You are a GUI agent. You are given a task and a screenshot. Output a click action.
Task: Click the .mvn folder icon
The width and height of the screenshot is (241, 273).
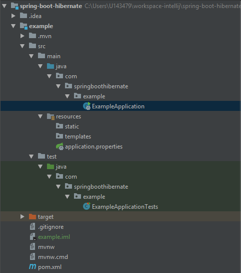[32, 36]
